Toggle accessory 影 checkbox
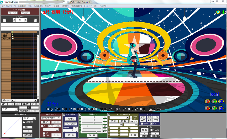The image size is (227, 139). (131, 119)
